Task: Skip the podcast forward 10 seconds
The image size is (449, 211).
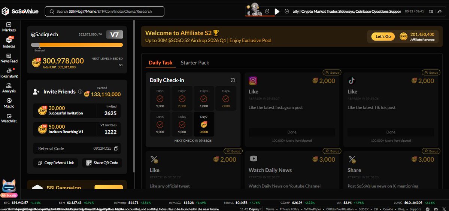Action: point(286,12)
